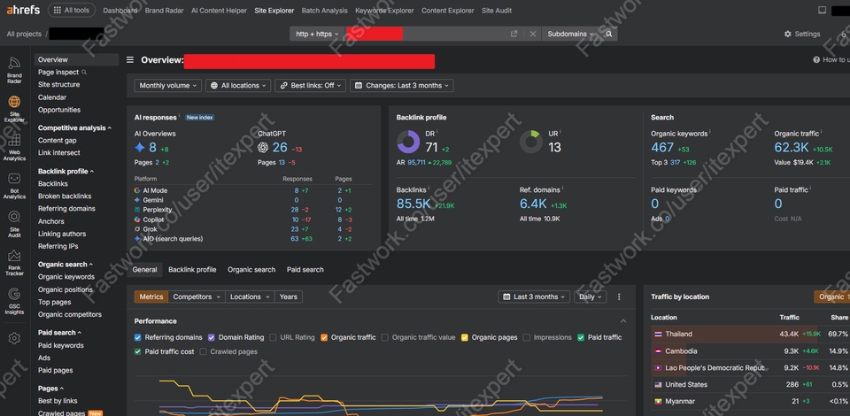Open Broken backlinks in the sidebar
This screenshot has height=416, width=850.
point(65,196)
